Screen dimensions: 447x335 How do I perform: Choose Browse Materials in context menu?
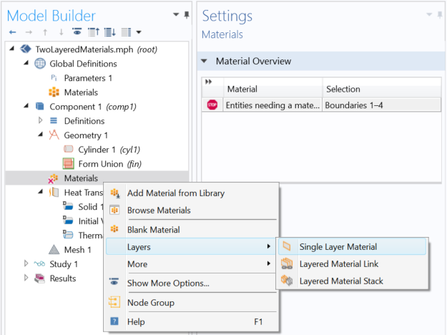pyautogui.click(x=159, y=210)
